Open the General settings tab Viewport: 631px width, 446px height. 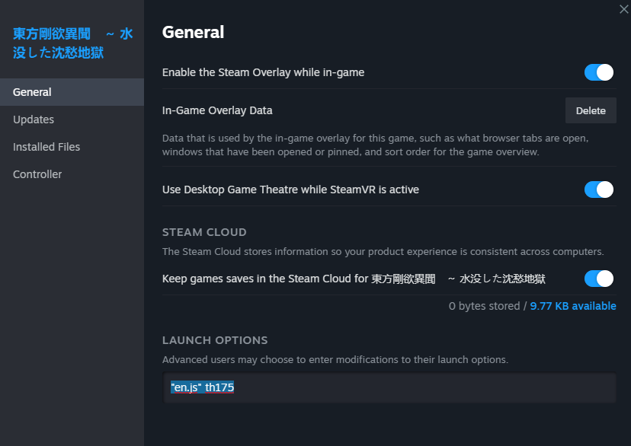click(x=72, y=92)
